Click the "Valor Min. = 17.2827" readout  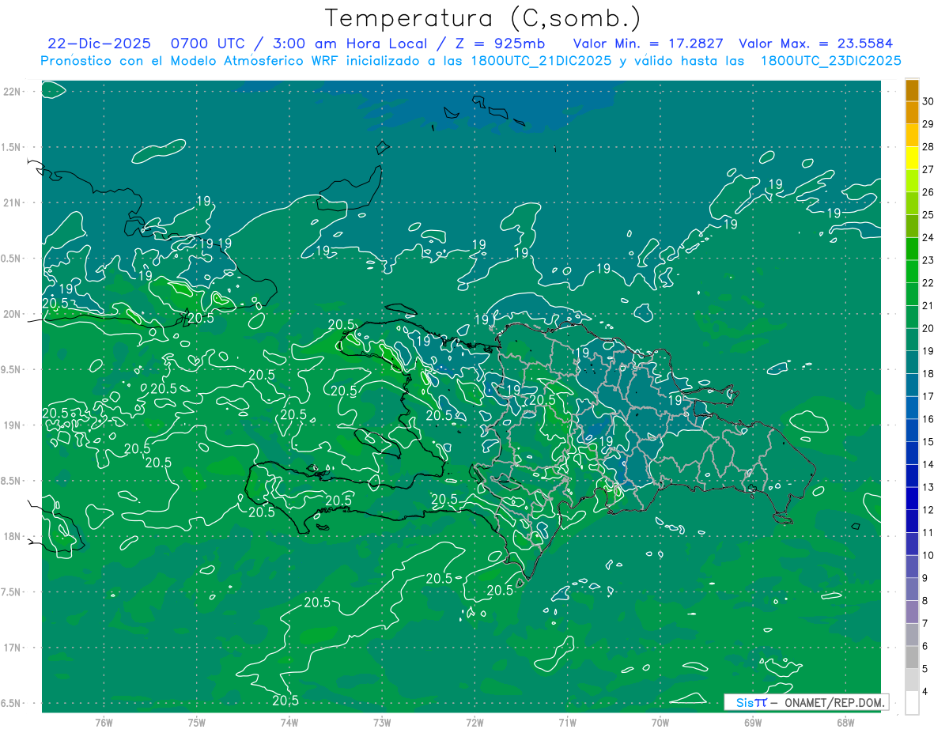[x=648, y=43]
